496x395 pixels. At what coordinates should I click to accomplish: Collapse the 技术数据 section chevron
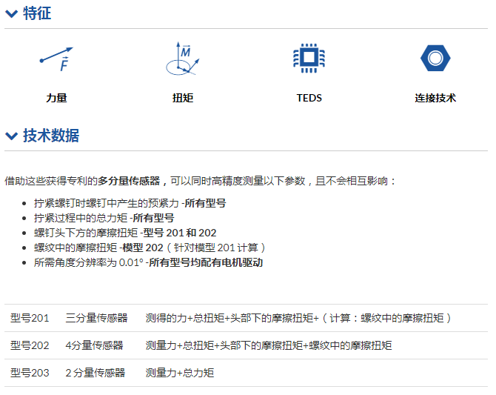point(11,136)
